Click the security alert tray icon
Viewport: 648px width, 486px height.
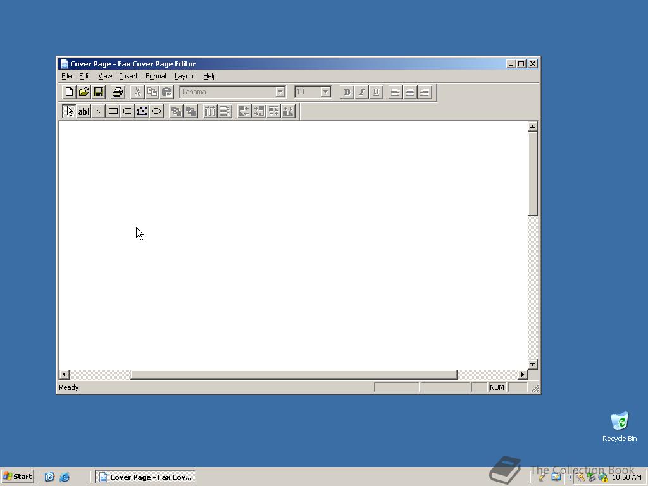[x=604, y=478]
